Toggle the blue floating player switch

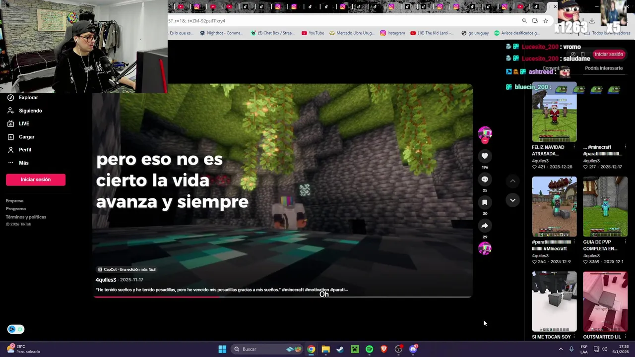(x=16, y=329)
